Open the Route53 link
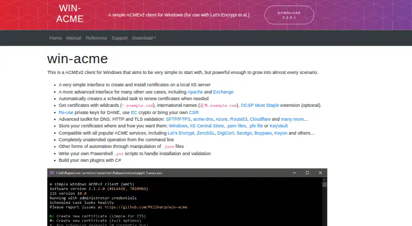 (238, 119)
